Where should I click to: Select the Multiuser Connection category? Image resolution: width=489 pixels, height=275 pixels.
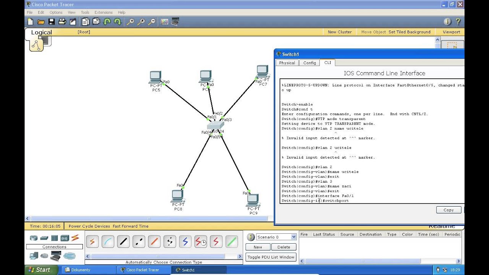(69, 256)
